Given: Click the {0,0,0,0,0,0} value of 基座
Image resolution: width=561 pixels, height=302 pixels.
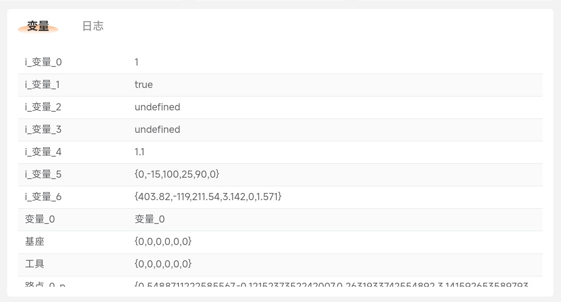Looking at the screenshot, I should tap(163, 241).
